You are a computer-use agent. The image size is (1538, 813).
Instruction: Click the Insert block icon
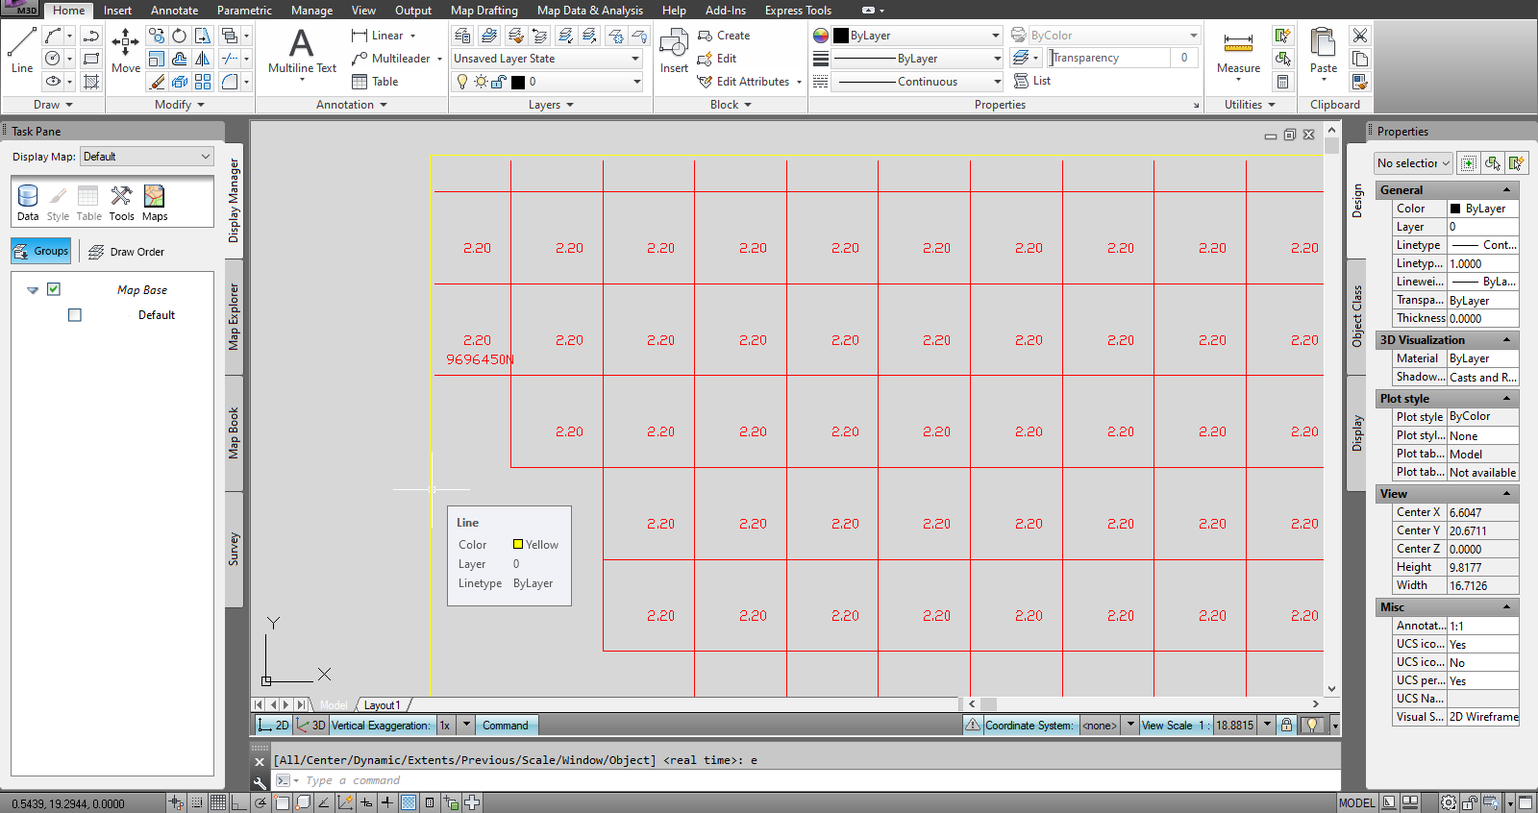coord(674,50)
